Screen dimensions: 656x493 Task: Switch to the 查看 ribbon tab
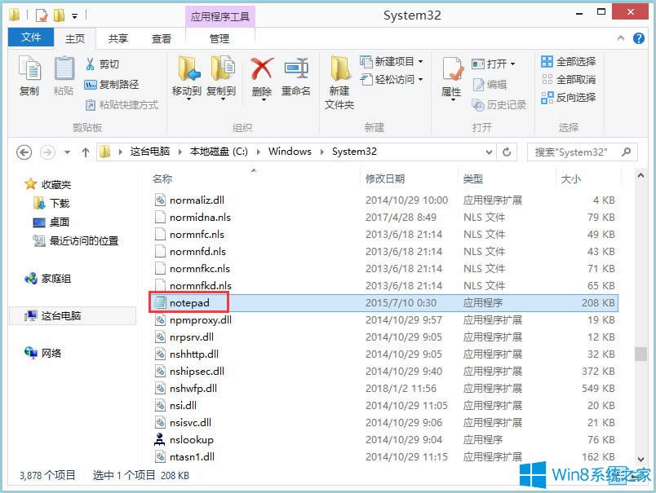pyautogui.click(x=160, y=37)
